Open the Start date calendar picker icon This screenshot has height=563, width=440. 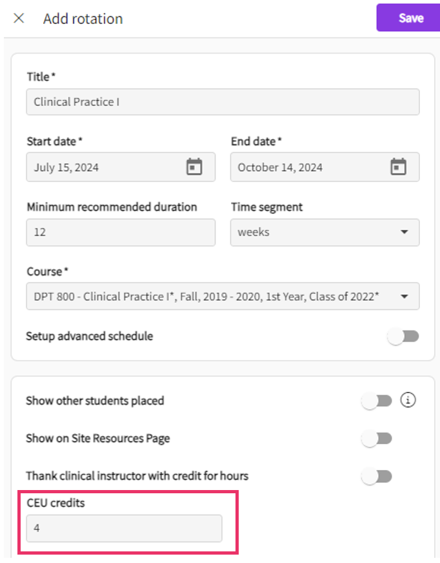point(194,167)
